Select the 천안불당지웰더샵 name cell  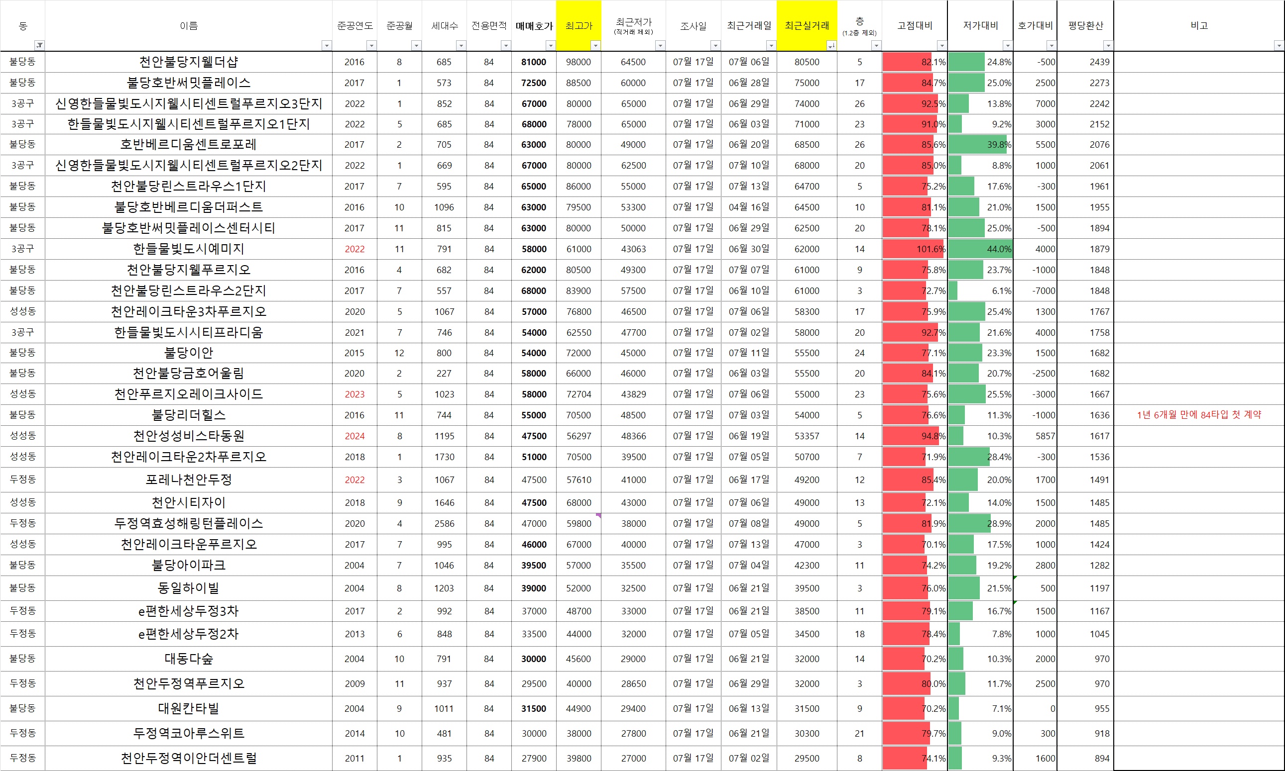188,62
